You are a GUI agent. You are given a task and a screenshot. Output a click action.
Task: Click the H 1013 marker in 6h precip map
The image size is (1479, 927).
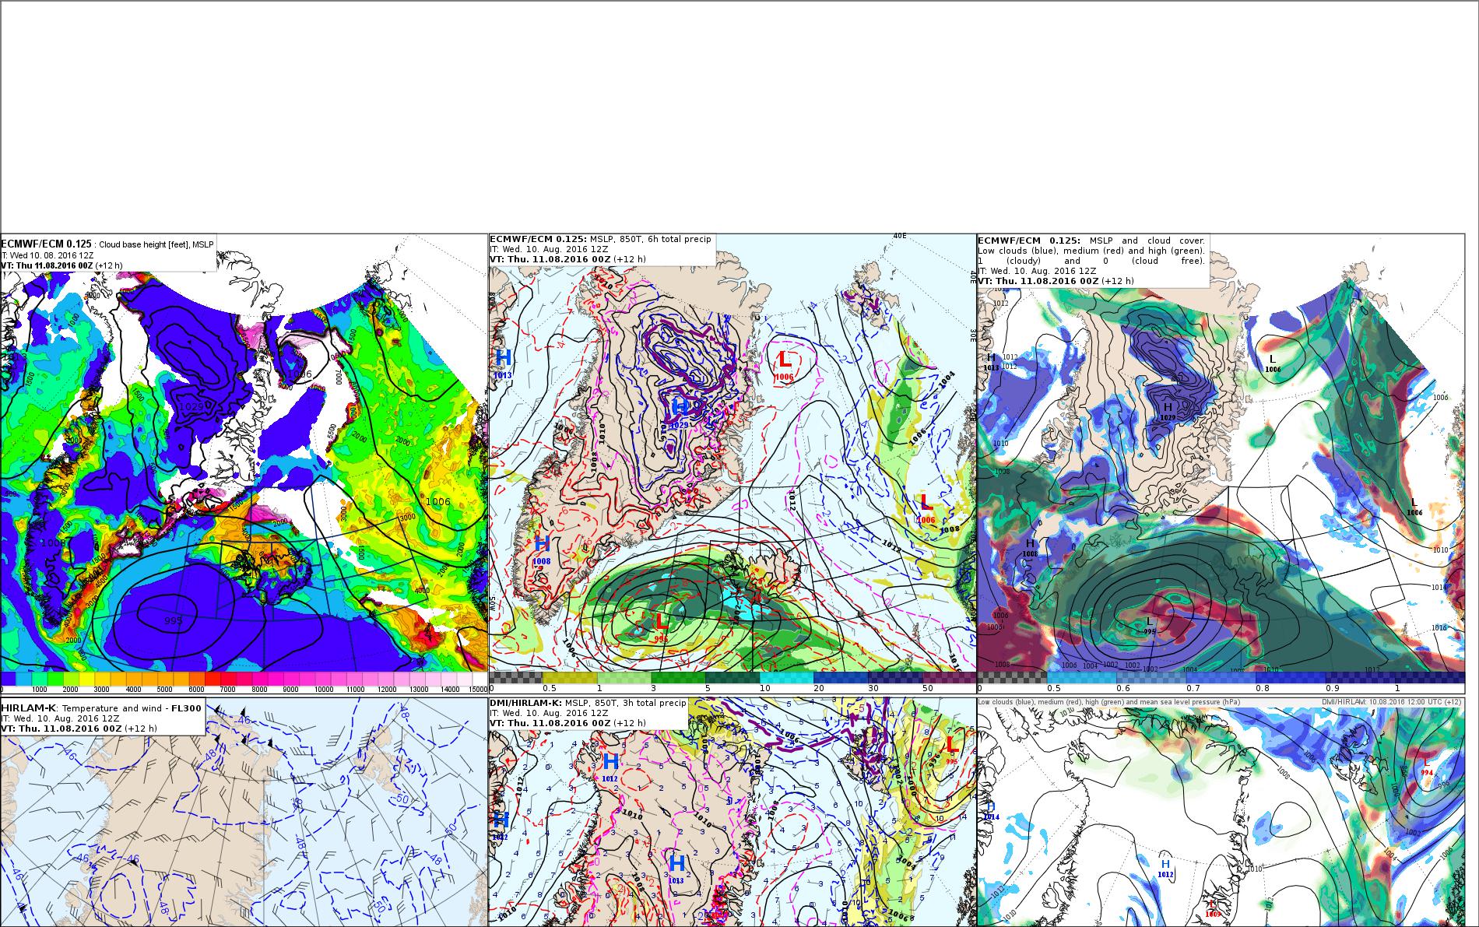point(503,363)
